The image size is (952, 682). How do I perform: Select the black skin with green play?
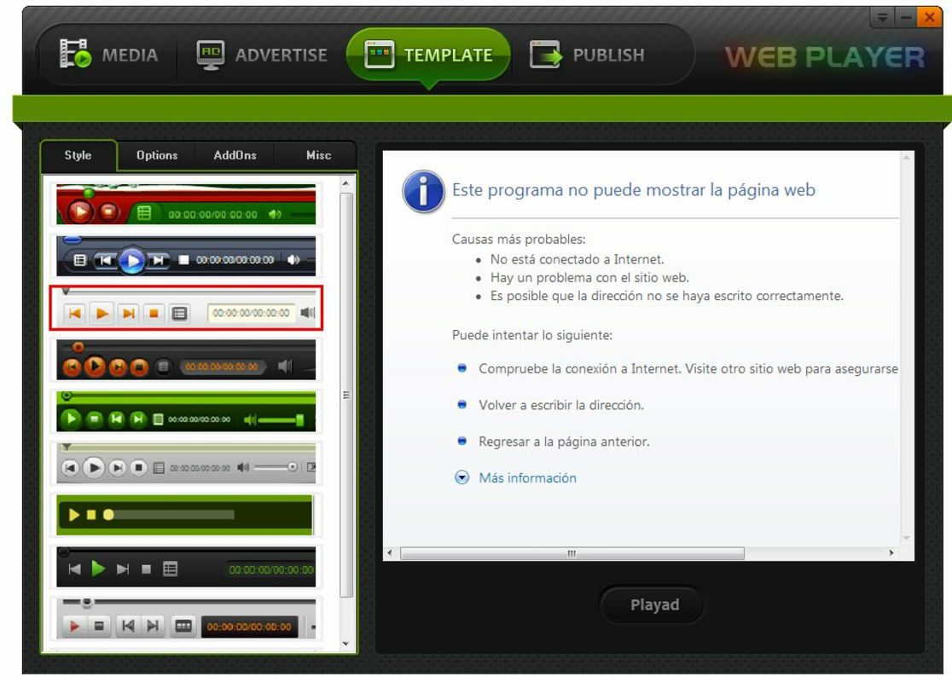[x=186, y=566]
